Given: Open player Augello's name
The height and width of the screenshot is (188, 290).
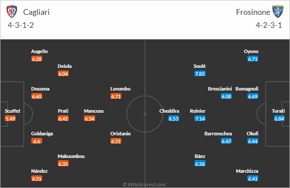Looking at the screenshot, I should coord(40,51).
